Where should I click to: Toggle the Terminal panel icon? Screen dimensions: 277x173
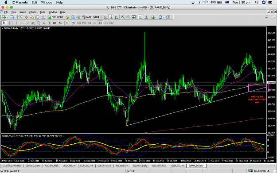coord(37,17)
